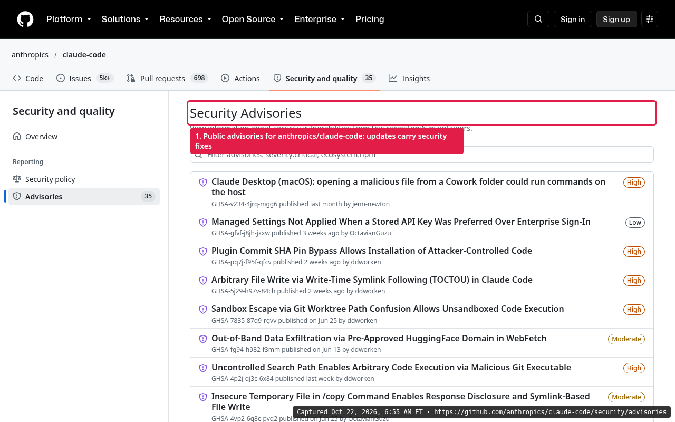675x422 pixels.
Task: Click the Sign up button
Action: [616, 19]
